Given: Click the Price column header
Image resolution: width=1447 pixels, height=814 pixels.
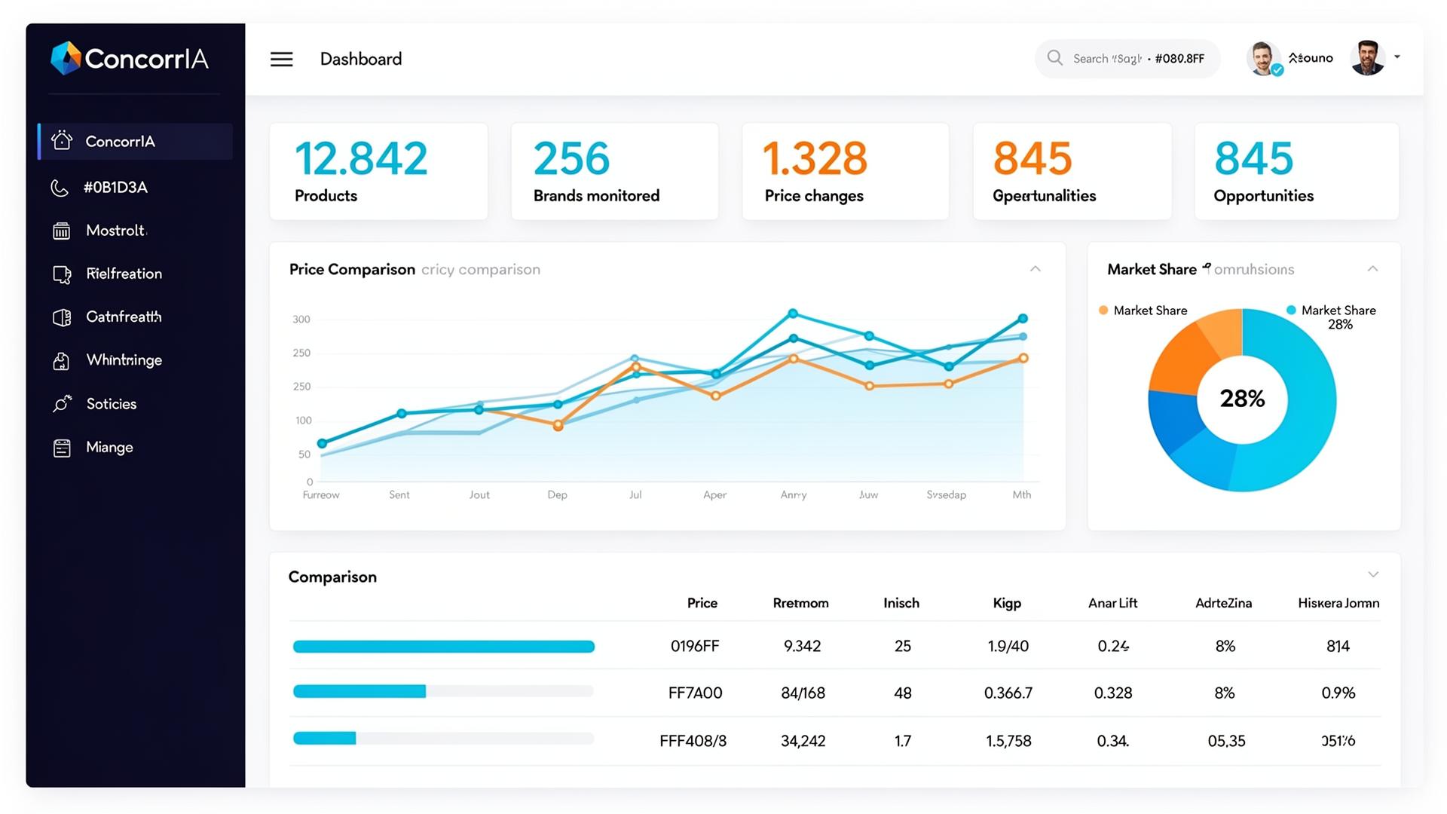Looking at the screenshot, I should (x=702, y=603).
